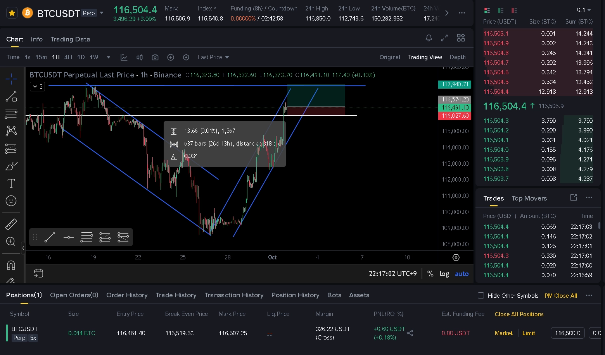Screen dimensions: 605x355
Task: Show both bids and asks order book view
Action: [487, 10]
